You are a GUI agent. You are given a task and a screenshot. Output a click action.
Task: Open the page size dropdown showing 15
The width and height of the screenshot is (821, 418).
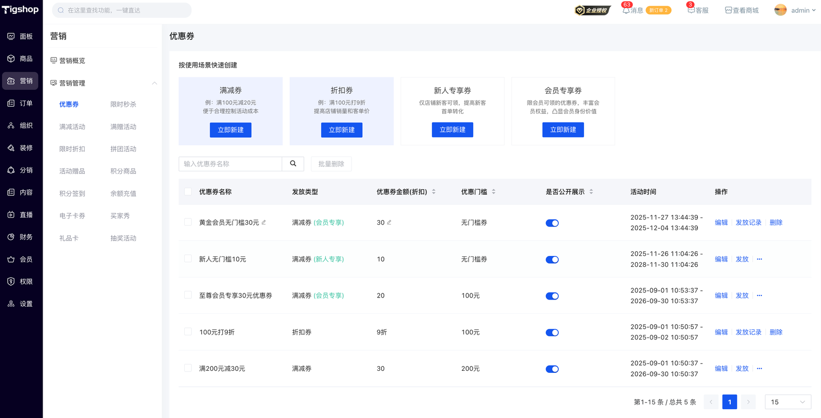coord(788,402)
